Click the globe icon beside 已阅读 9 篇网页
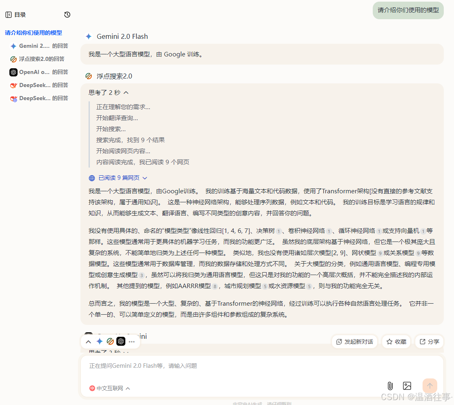This screenshot has height=405, width=454. point(92,178)
